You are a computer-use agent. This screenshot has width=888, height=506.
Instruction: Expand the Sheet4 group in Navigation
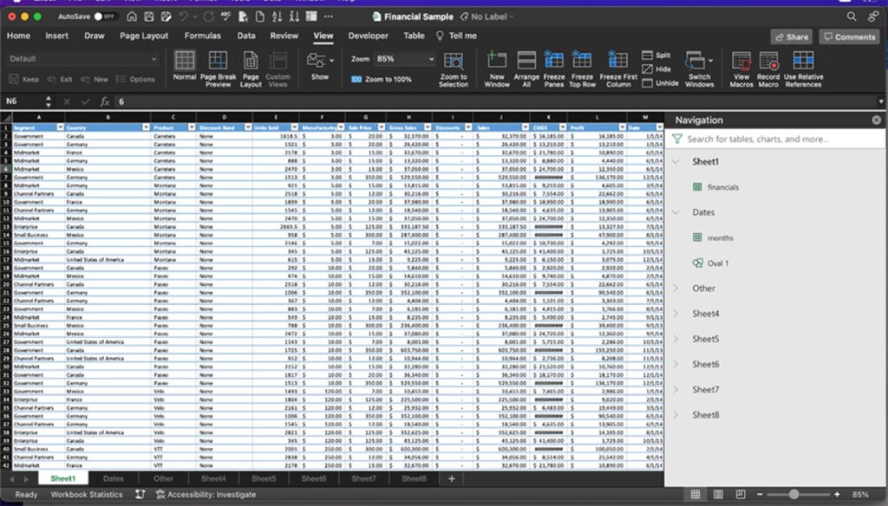coord(676,314)
